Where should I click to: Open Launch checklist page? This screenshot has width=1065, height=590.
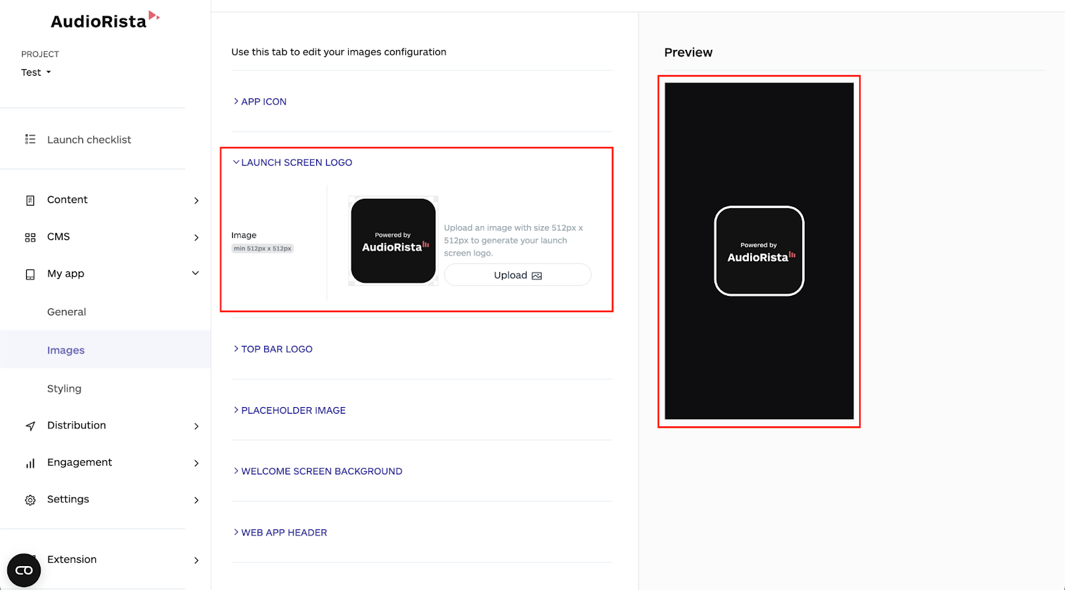89,140
